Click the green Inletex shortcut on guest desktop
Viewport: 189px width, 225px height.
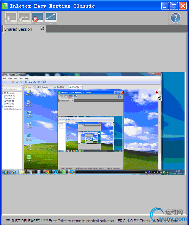(x=29, y=158)
